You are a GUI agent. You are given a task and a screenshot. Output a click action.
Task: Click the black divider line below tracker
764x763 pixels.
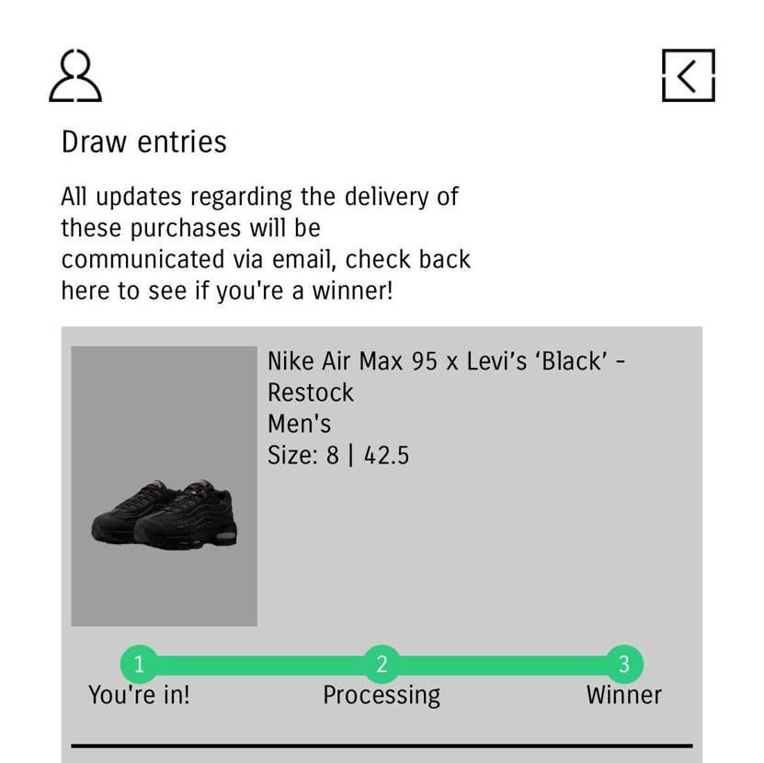(382, 746)
